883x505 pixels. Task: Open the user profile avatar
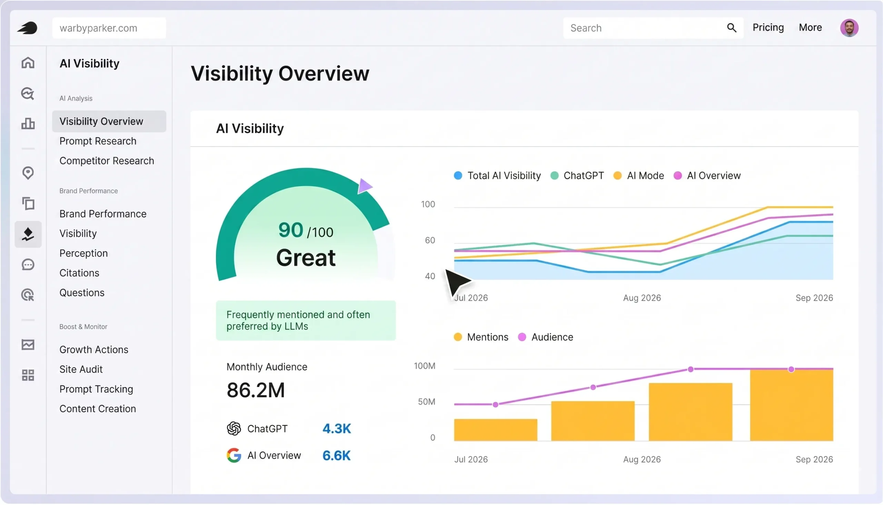[849, 28]
